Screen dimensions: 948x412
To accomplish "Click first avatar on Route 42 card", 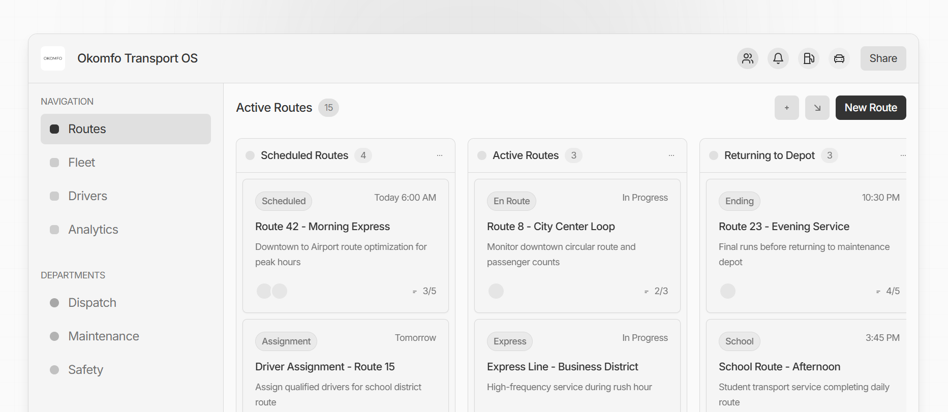I will pos(264,291).
